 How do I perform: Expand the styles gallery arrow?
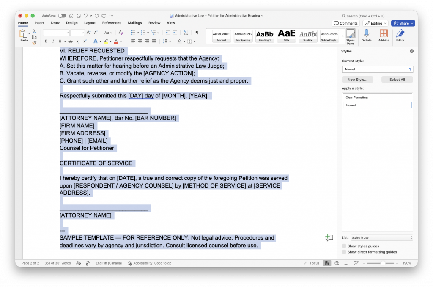(343, 36)
